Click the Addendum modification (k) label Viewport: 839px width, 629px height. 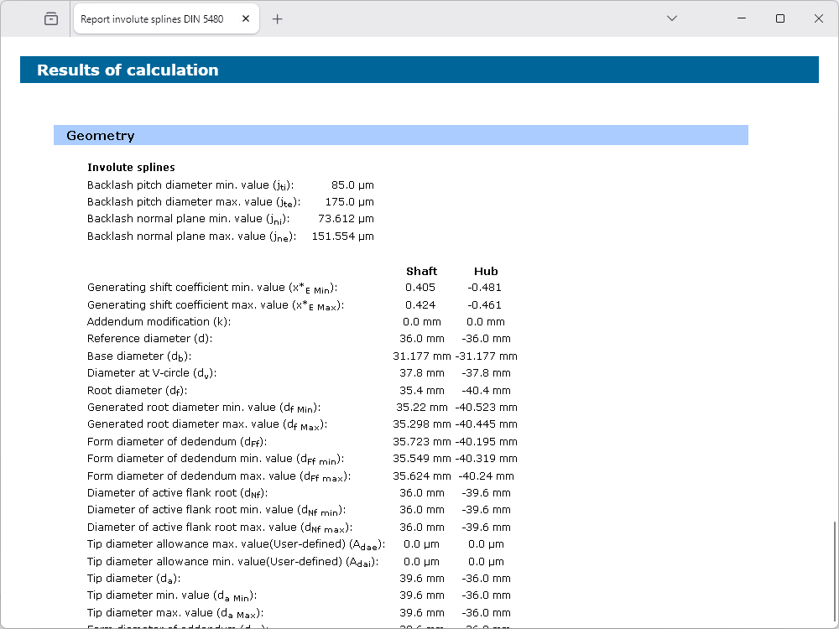tap(159, 322)
